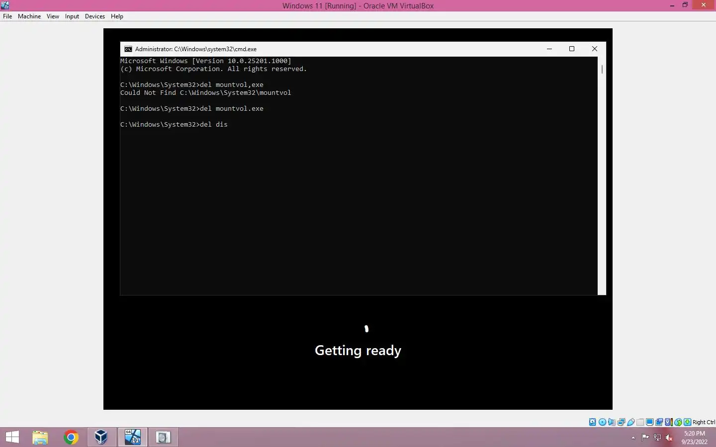
Task: Click the shared folders status icon
Action: (640, 422)
